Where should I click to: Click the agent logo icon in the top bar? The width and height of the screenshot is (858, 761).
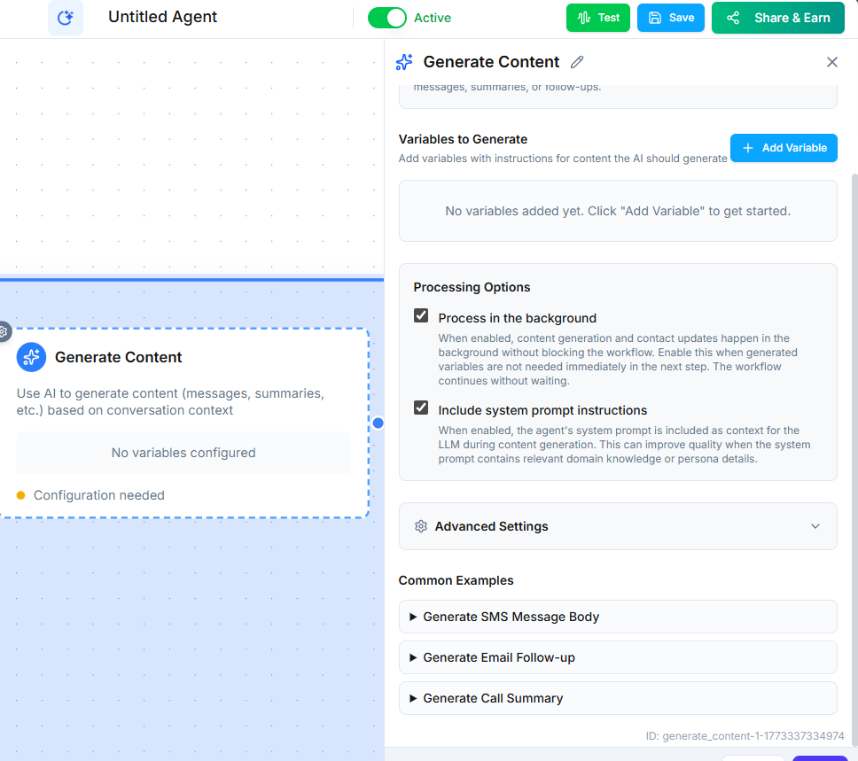65,18
